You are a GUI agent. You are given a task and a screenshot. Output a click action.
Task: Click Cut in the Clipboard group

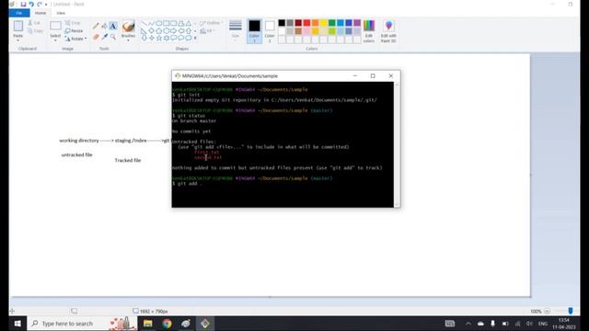(35, 23)
